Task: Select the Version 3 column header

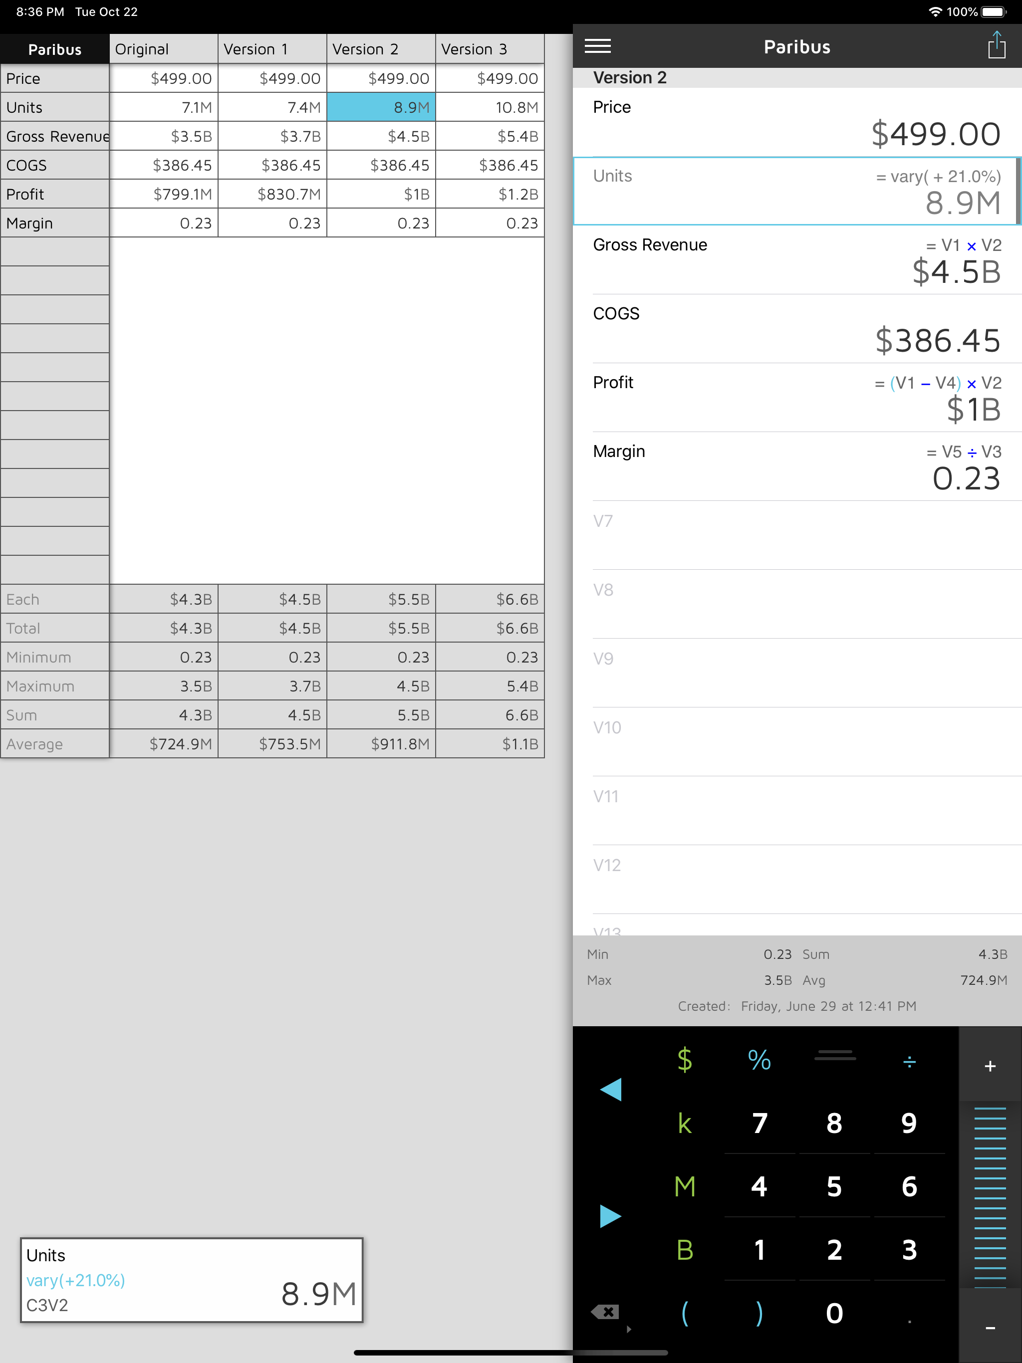Action: pos(490,49)
